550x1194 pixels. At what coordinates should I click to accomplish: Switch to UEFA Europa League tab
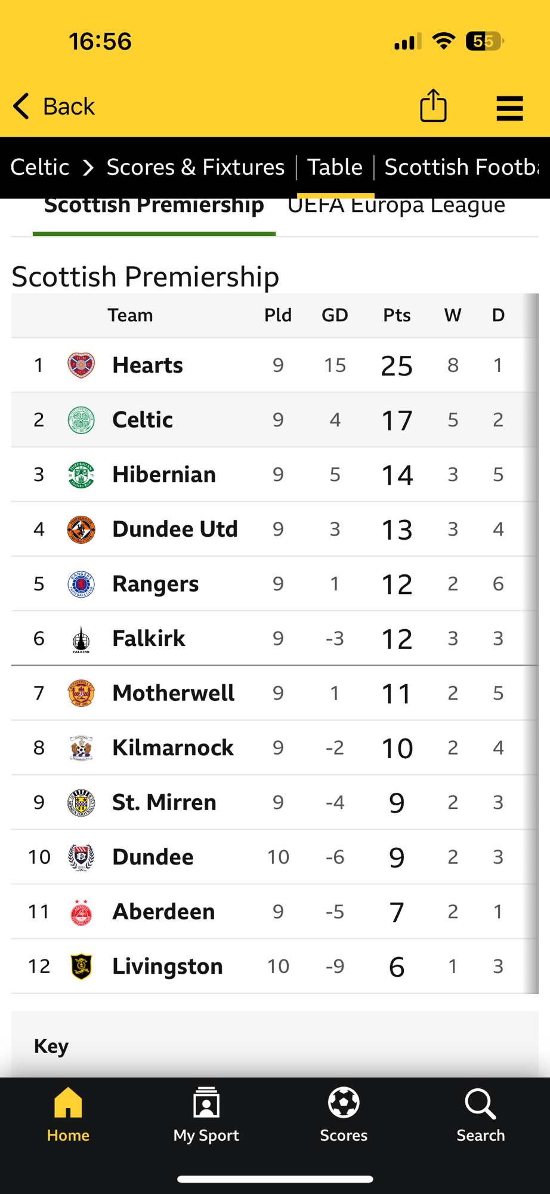(x=396, y=207)
